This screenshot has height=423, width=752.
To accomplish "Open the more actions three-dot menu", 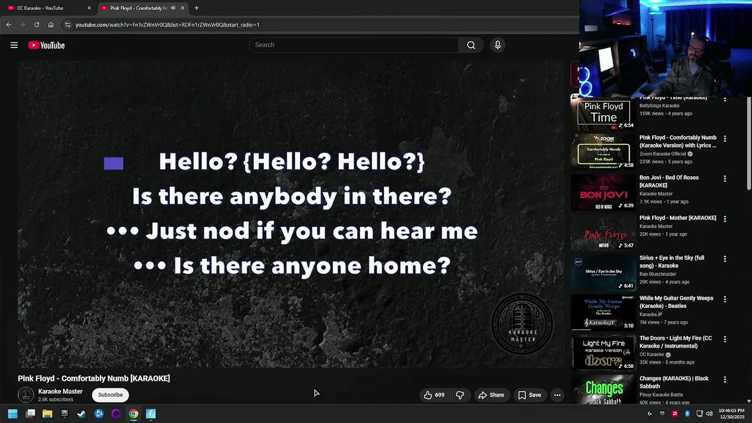I will click(x=557, y=395).
